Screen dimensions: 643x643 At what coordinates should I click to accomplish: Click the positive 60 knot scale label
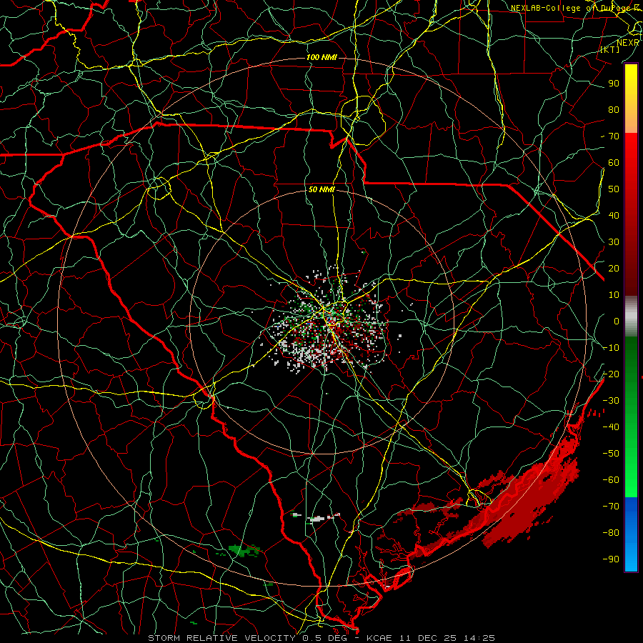614,163
